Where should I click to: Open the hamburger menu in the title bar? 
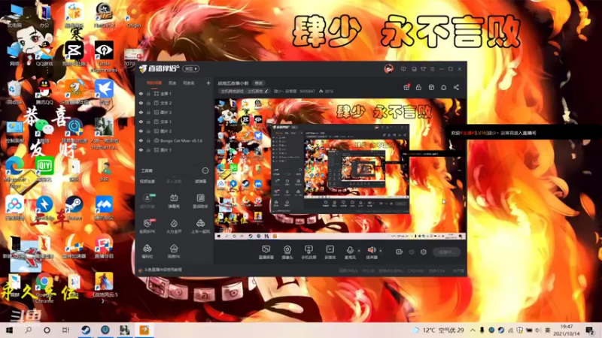[x=432, y=69]
